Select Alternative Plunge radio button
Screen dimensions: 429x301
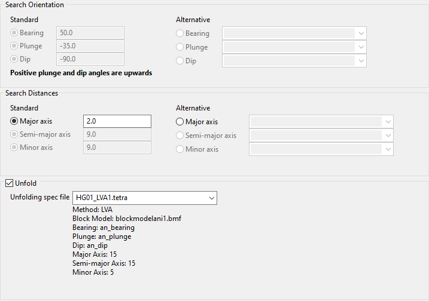pyautogui.click(x=179, y=47)
